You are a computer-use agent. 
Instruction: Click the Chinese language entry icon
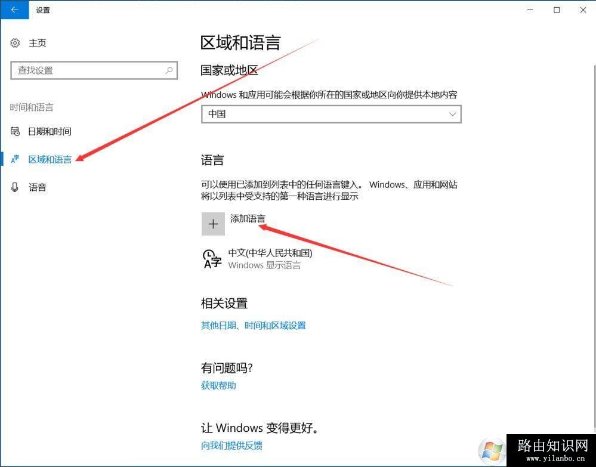[212, 259]
